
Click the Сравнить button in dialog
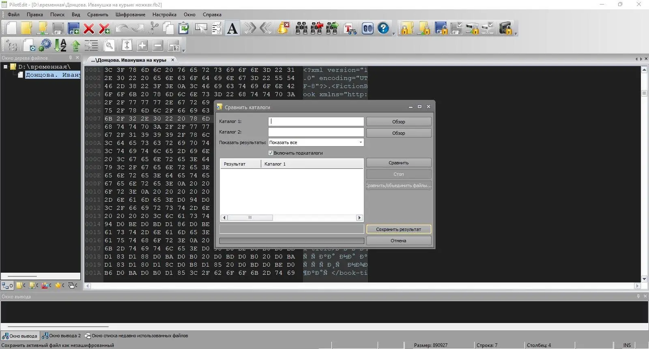pos(399,163)
